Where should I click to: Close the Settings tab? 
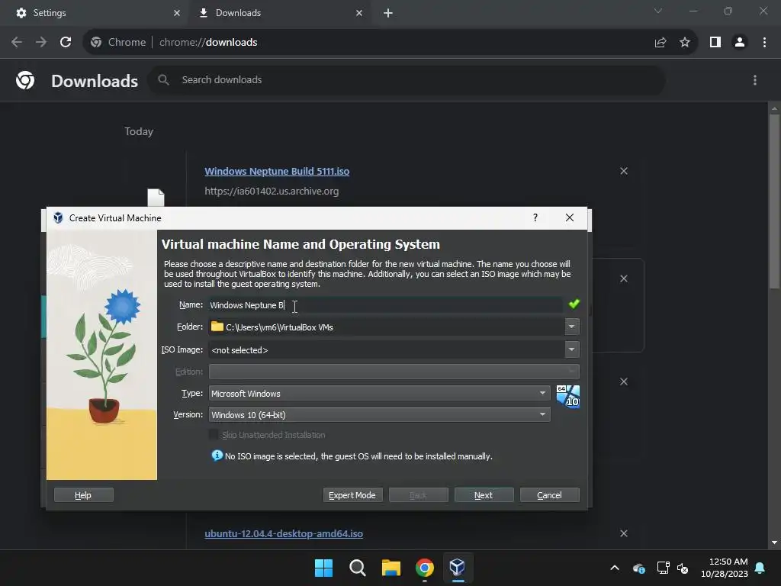click(177, 13)
